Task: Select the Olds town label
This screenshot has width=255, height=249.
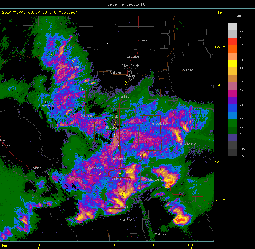Action: [x=115, y=117]
